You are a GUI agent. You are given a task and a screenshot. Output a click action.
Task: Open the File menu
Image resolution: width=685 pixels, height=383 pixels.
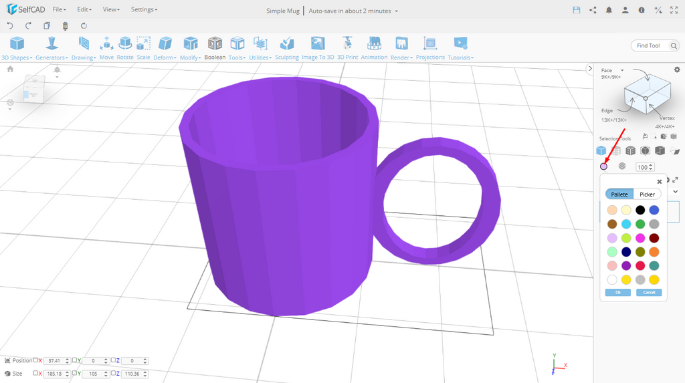[x=59, y=9]
